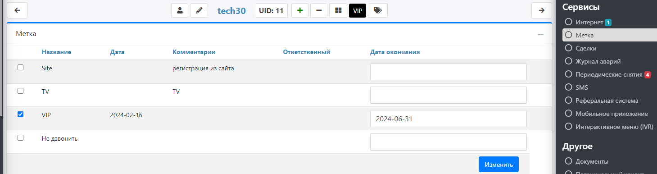The image size is (657, 174).
Task: Go back with the left arrow button
Action: (17, 10)
